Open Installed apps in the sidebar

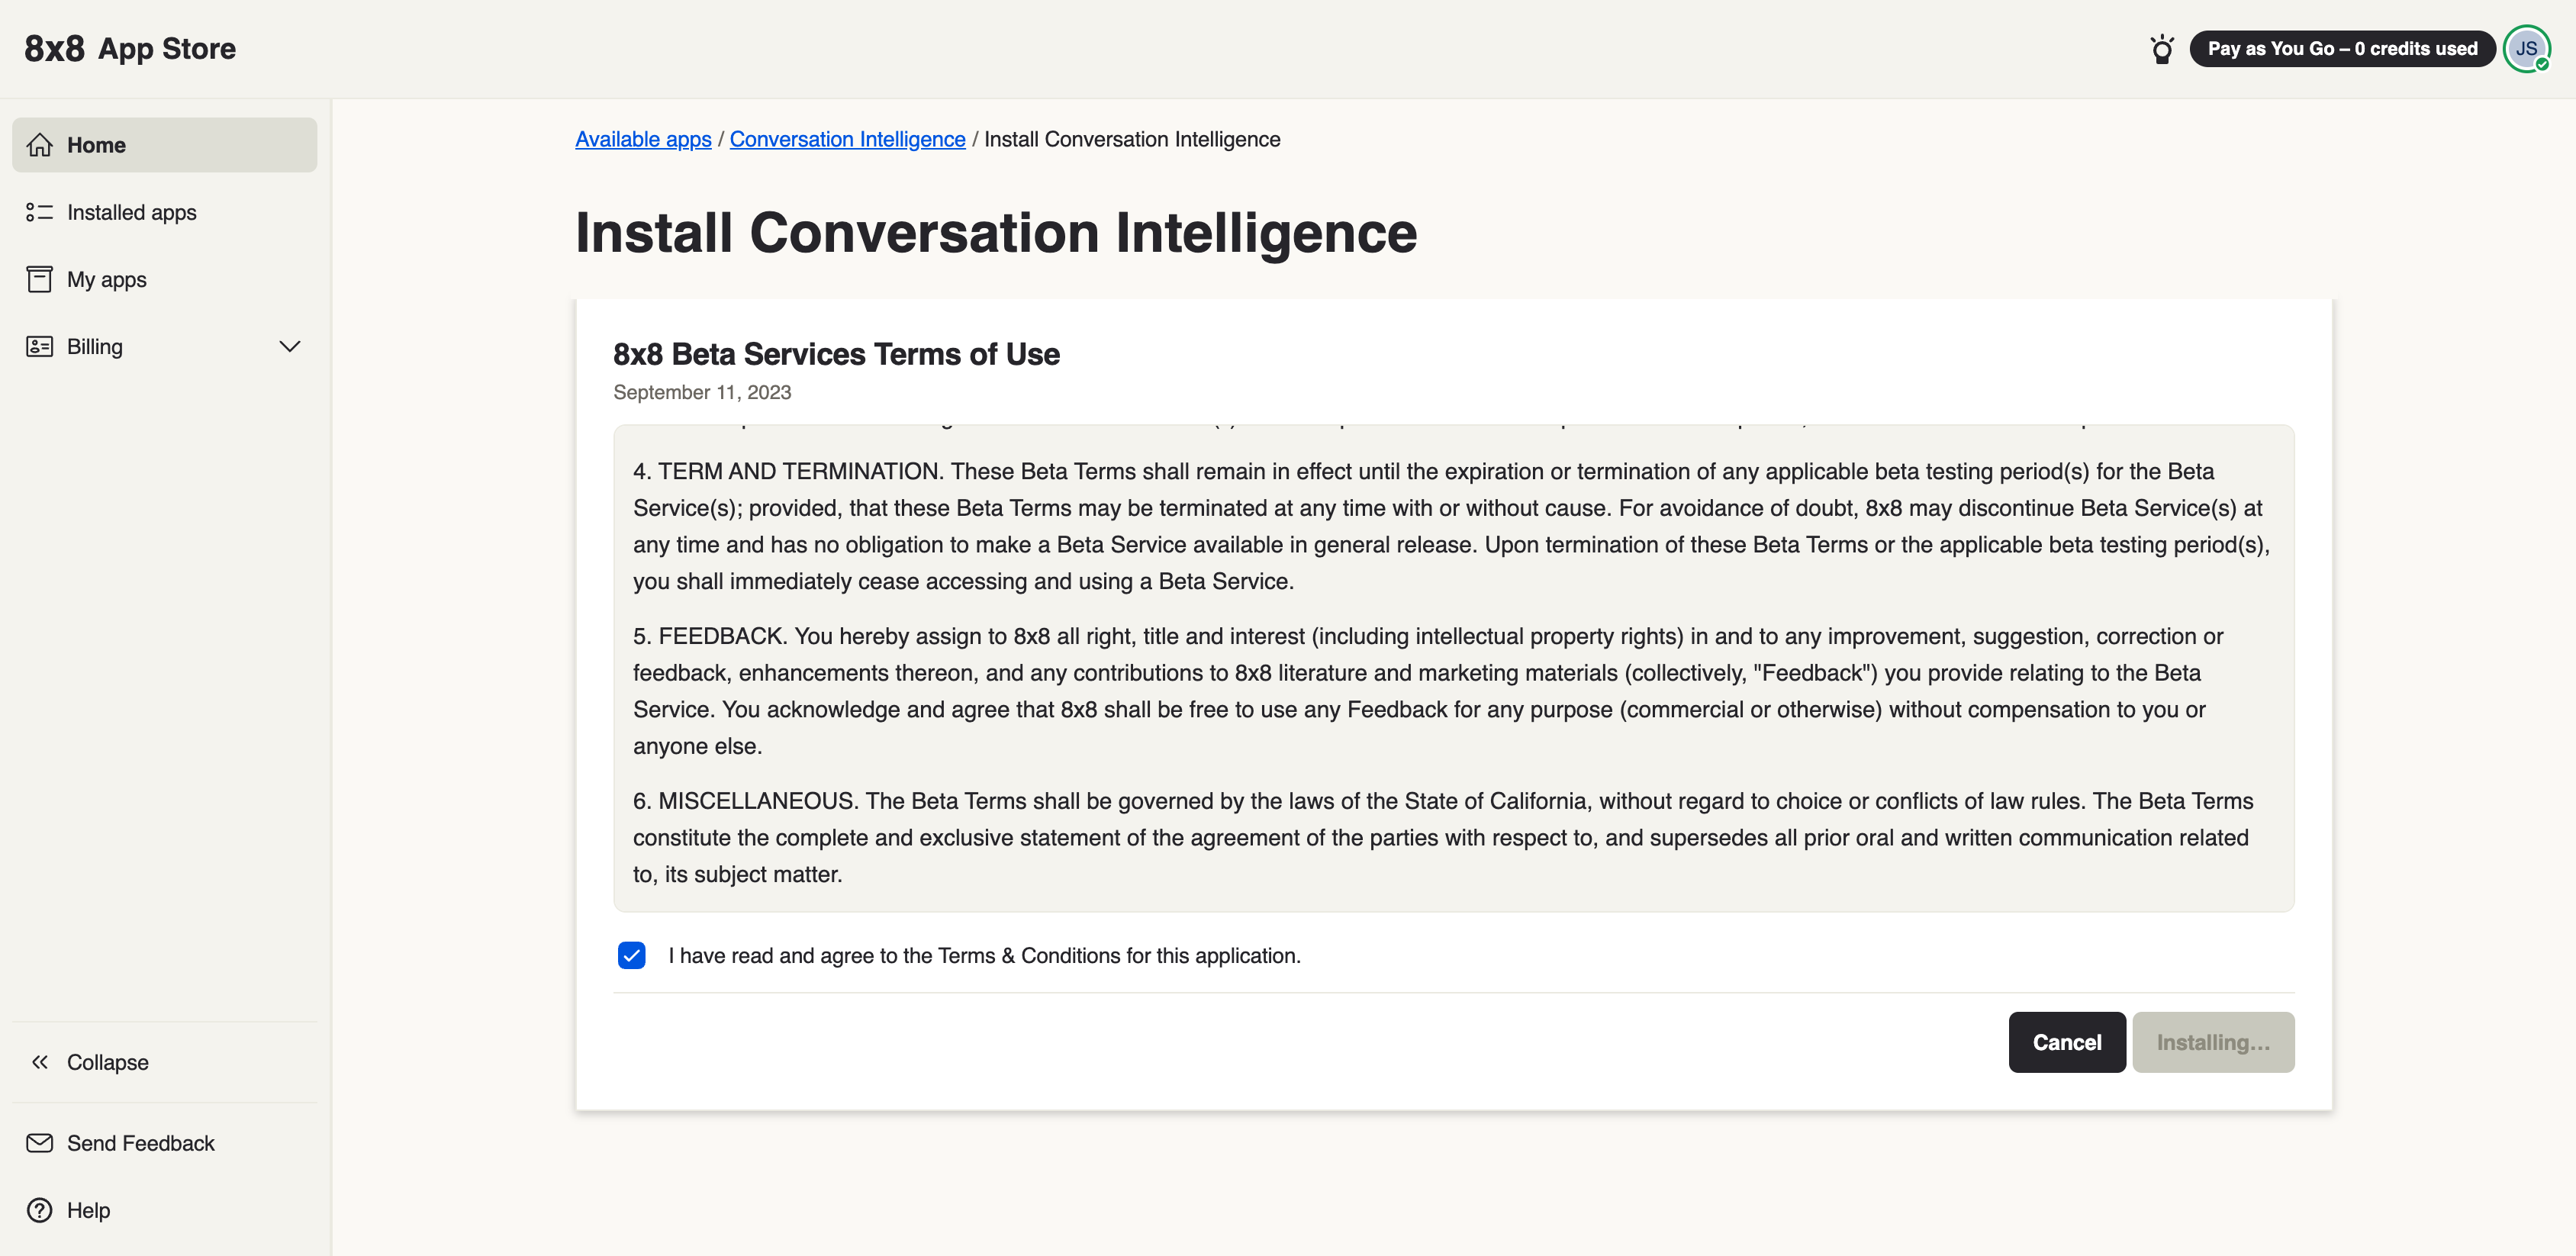click(x=165, y=212)
